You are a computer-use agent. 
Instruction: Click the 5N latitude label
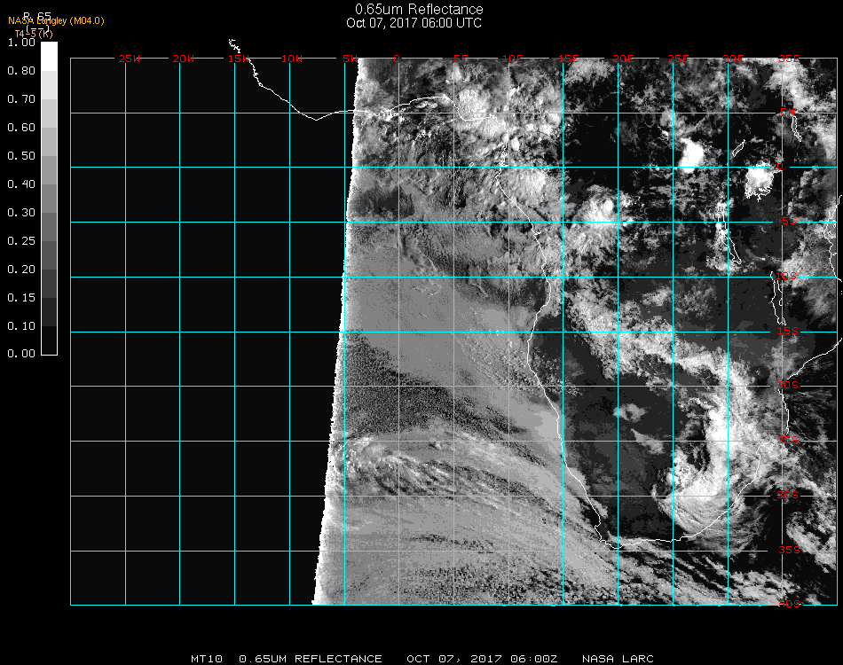pos(788,113)
